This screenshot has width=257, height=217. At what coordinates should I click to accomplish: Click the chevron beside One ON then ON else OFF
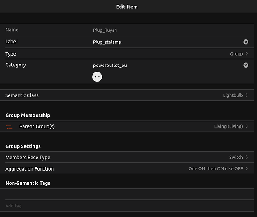point(247,168)
